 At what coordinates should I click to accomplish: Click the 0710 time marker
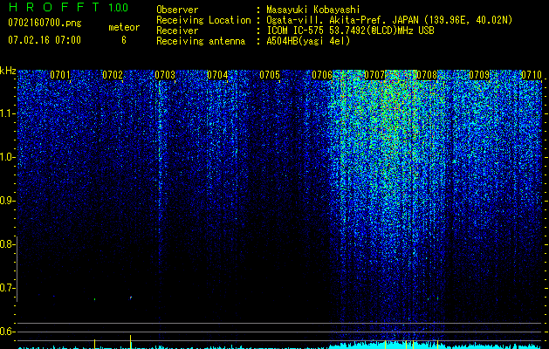(x=532, y=74)
